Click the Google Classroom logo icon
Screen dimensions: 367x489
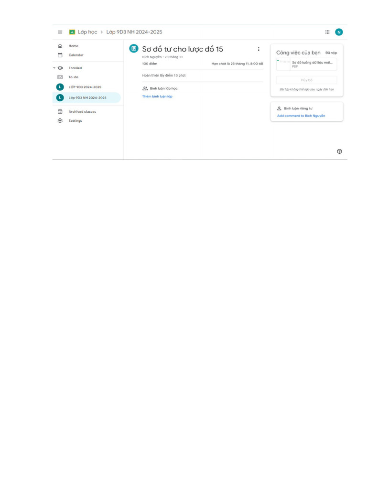[72, 32]
